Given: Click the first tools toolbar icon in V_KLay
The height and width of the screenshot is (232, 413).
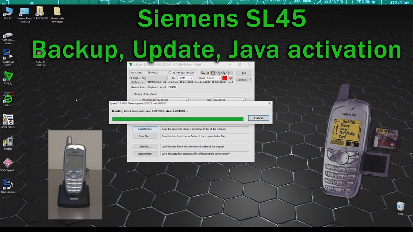Looking at the screenshot, I should tap(218, 73).
